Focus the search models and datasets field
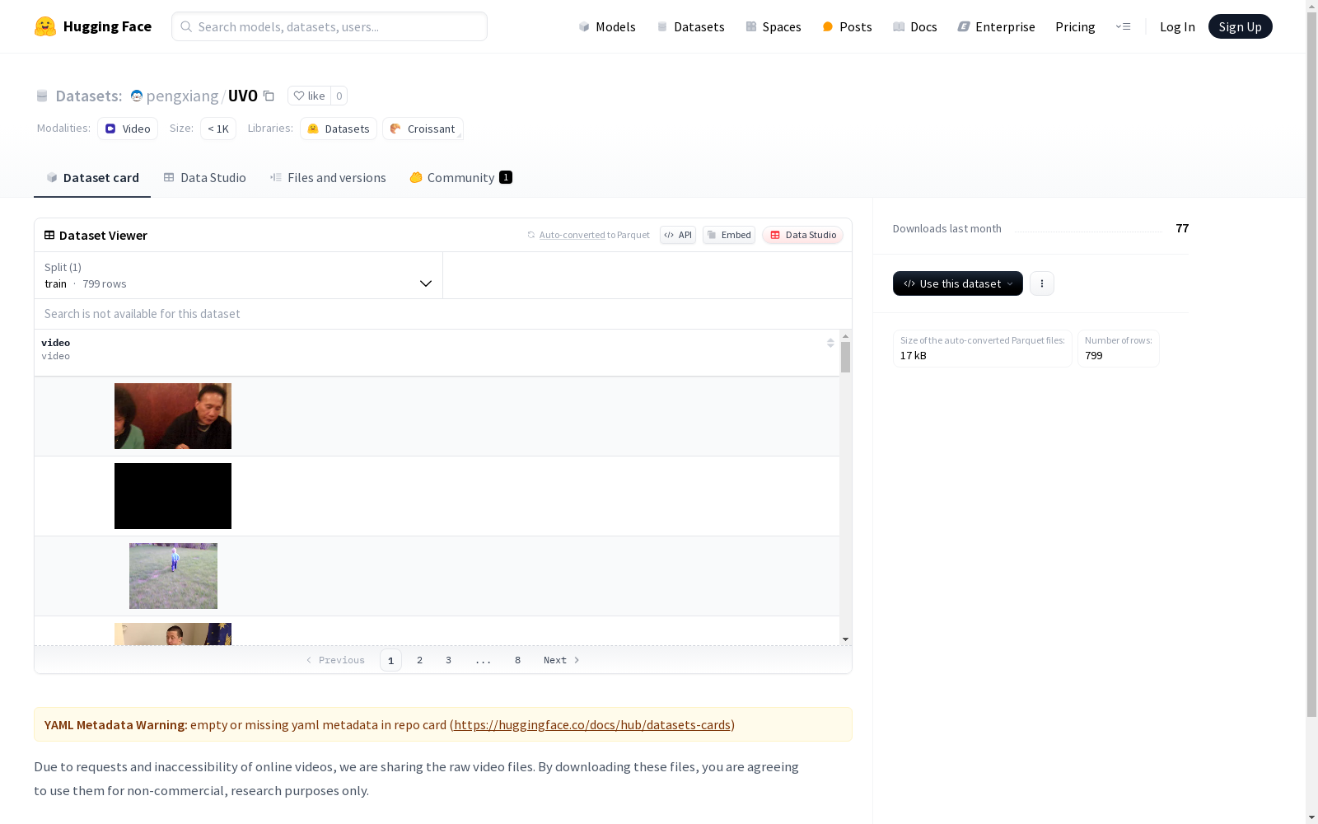The height and width of the screenshot is (824, 1318). pos(329,26)
